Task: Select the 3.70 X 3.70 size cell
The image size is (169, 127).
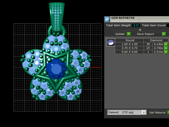Action: 129,48
